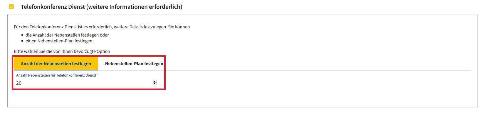The image size is (489, 116).
Task: Click the first bullet point marker
Action: coord(22,35)
